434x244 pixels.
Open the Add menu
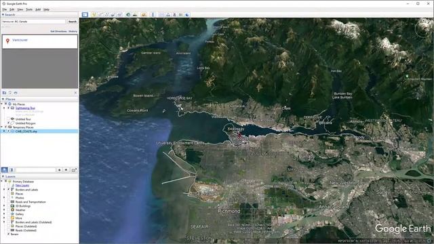38,9
